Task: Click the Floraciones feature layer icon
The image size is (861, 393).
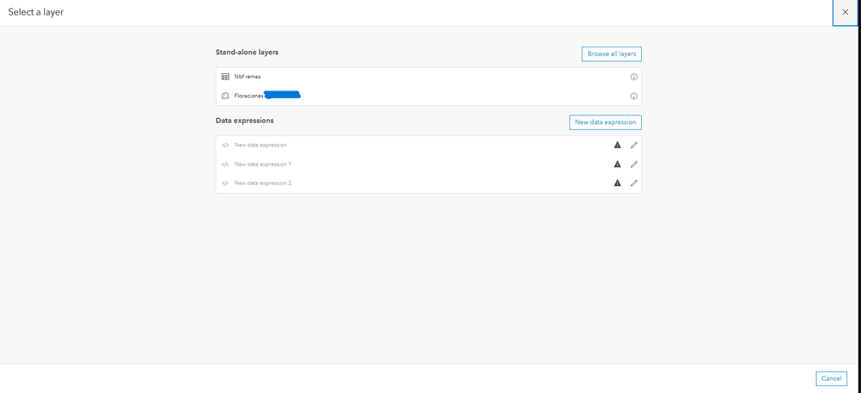Action: pos(225,96)
